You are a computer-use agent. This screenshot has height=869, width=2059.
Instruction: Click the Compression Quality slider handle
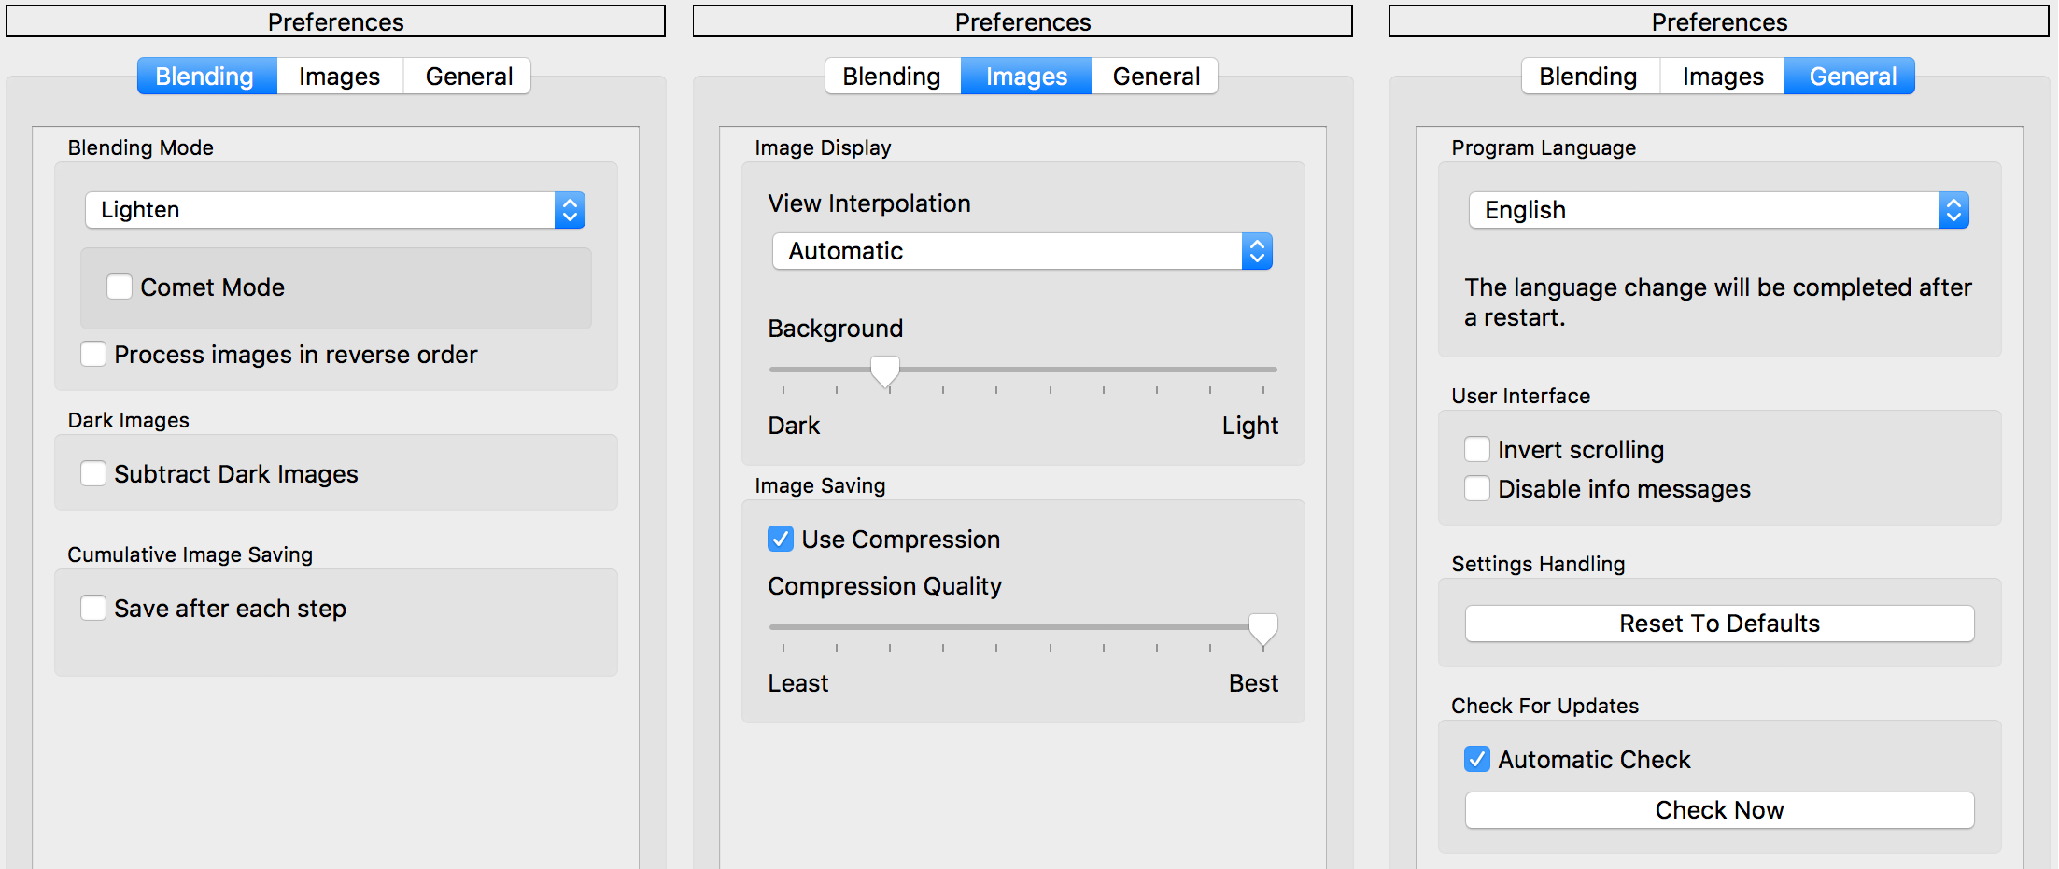(x=1262, y=628)
